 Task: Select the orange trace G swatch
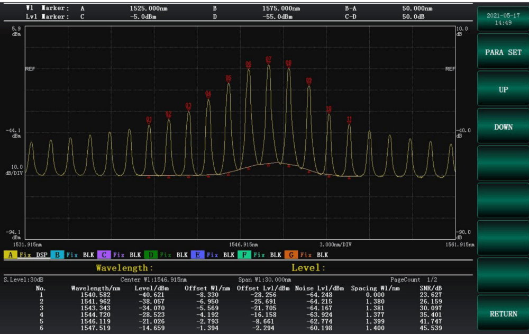291,255
